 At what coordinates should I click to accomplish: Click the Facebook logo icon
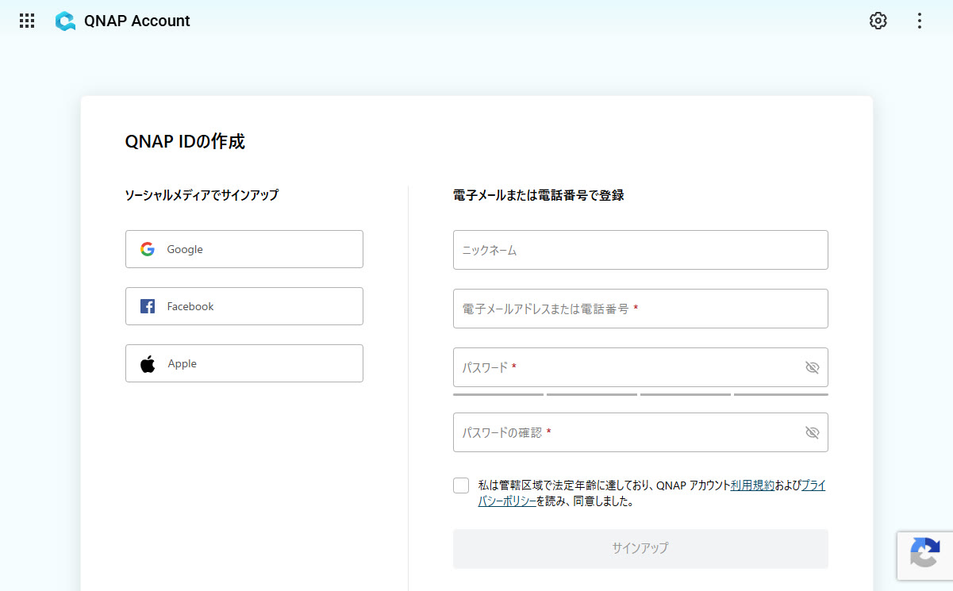coord(148,306)
